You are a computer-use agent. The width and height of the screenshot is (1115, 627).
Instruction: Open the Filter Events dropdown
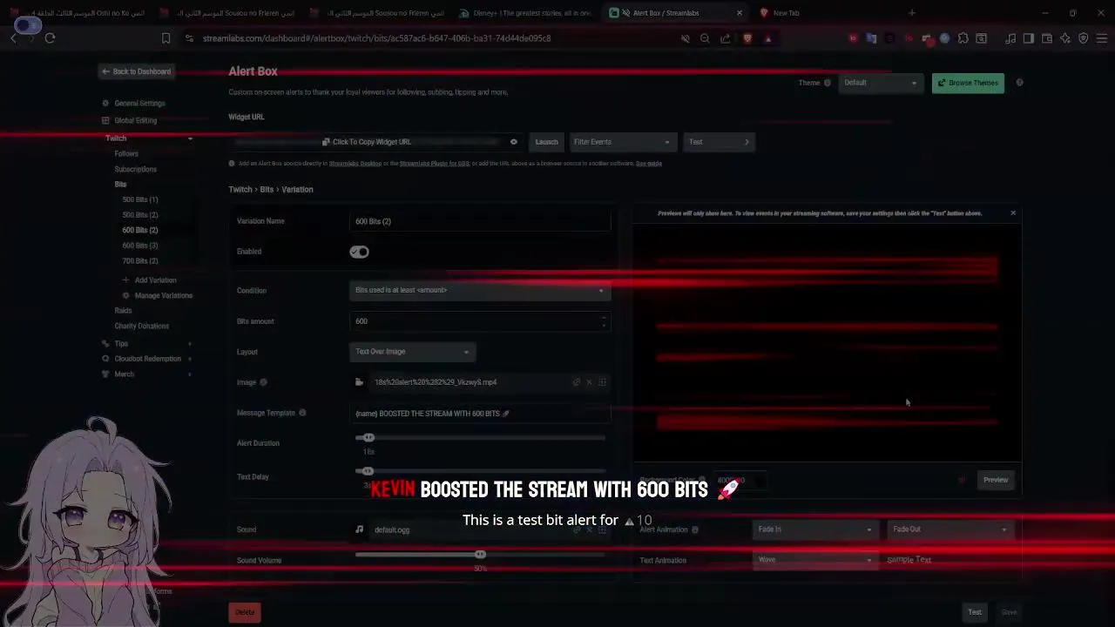(621, 142)
